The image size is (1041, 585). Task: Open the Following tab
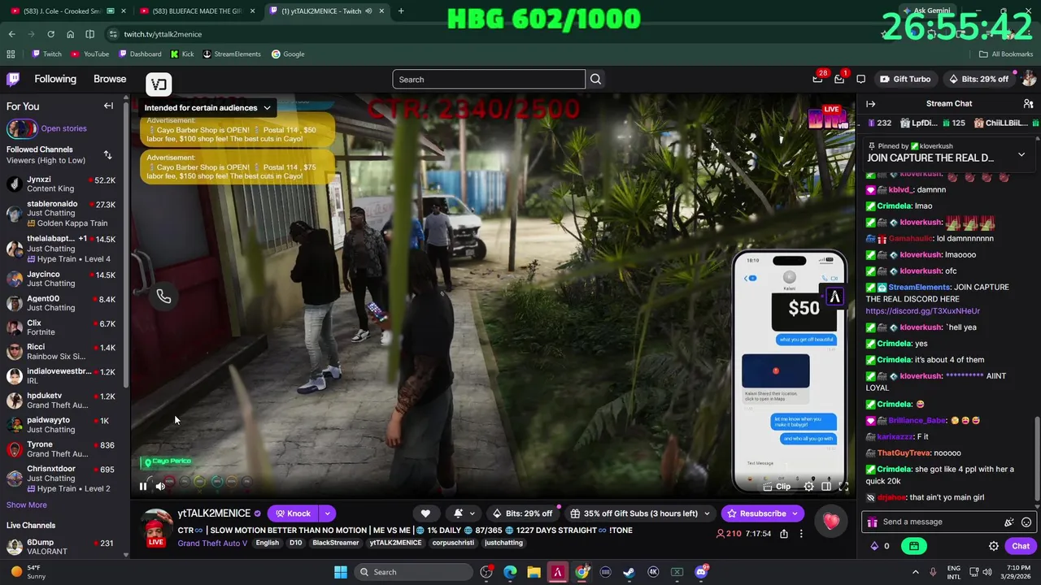click(55, 79)
